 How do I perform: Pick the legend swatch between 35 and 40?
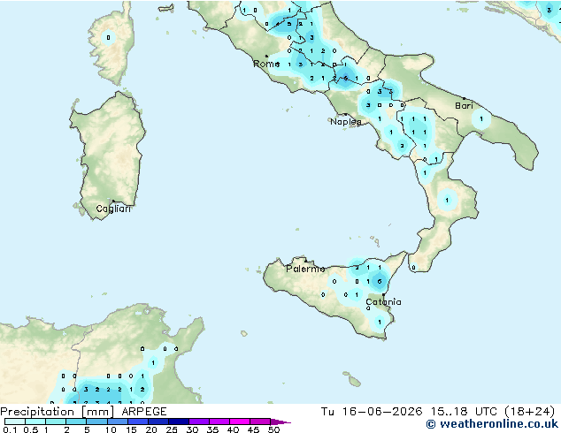point(219,422)
